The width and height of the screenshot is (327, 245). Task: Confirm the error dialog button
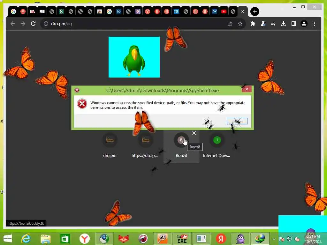[237, 121]
